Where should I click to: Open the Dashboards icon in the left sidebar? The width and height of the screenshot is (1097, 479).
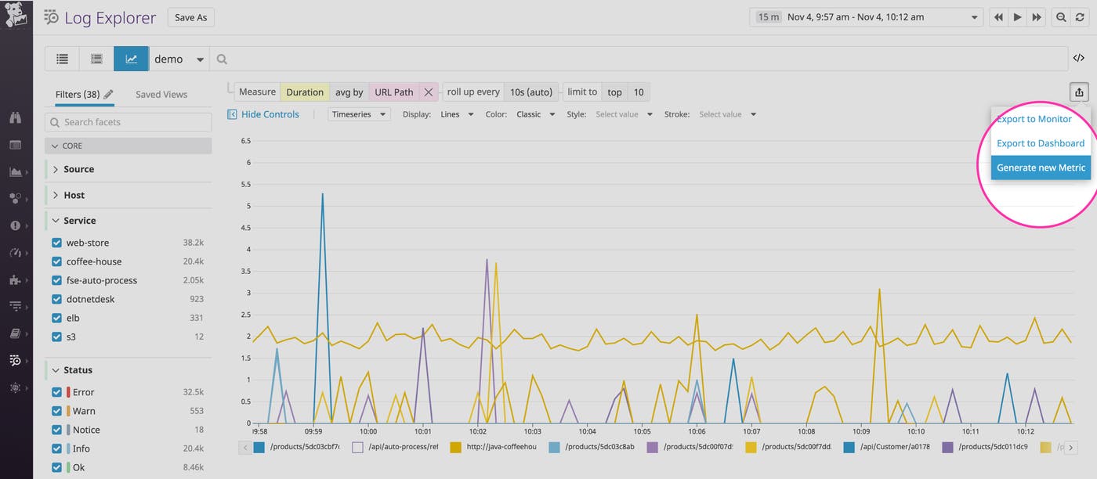click(x=16, y=145)
